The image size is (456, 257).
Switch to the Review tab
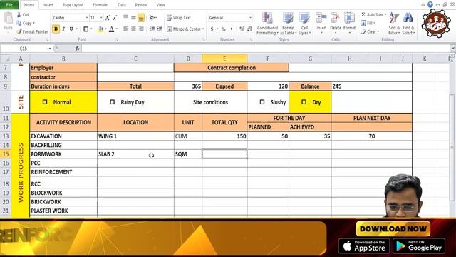click(x=141, y=5)
